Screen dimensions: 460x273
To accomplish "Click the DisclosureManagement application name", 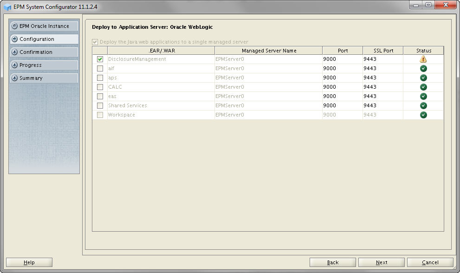I will [137, 59].
